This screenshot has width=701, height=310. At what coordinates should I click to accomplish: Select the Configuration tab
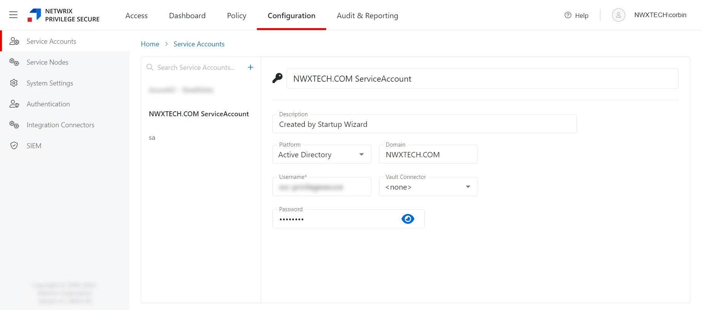pyautogui.click(x=292, y=16)
